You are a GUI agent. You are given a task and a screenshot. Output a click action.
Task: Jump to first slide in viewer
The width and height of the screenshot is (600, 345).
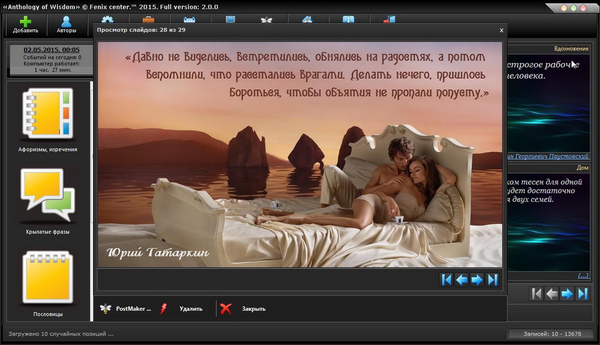point(446,280)
